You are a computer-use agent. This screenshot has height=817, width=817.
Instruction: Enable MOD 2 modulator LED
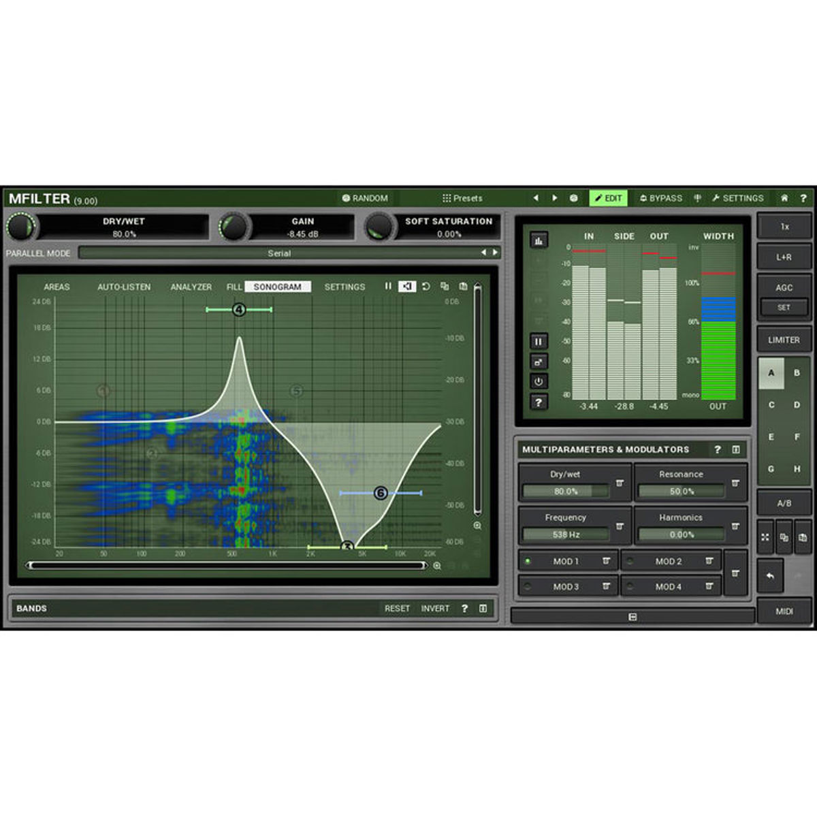pyautogui.click(x=630, y=562)
